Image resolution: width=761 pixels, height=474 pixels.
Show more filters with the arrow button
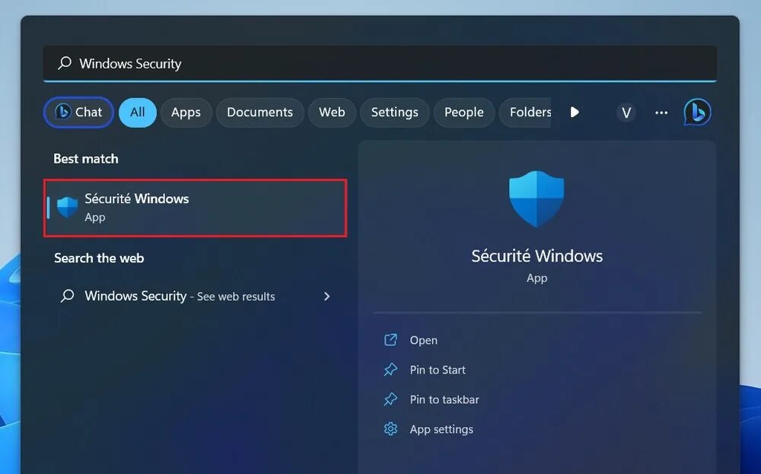pyautogui.click(x=575, y=112)
